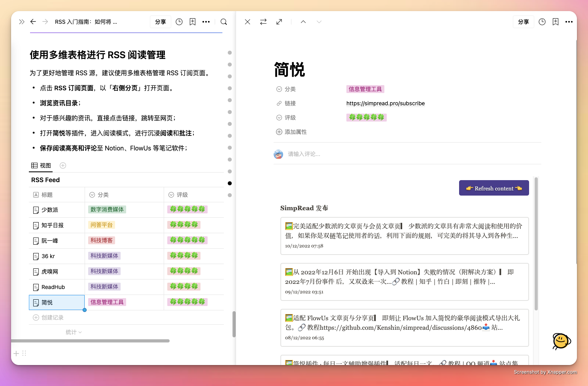Open page history via the clock icon
This screenshot has width=588, height=386.
179,22
